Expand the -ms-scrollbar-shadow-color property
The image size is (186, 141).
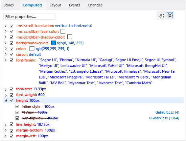5,37
